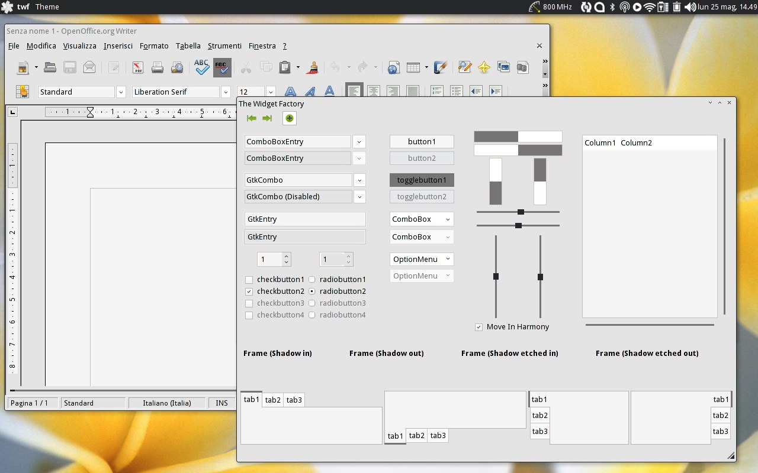Open the enabled GtkCombo dropdown arrow
758x473 pixels.
point(359,180)
